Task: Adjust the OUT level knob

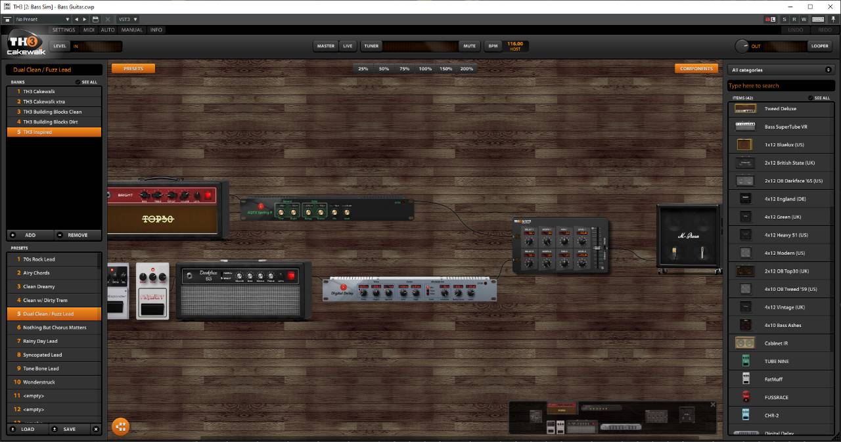Action: 742,46
